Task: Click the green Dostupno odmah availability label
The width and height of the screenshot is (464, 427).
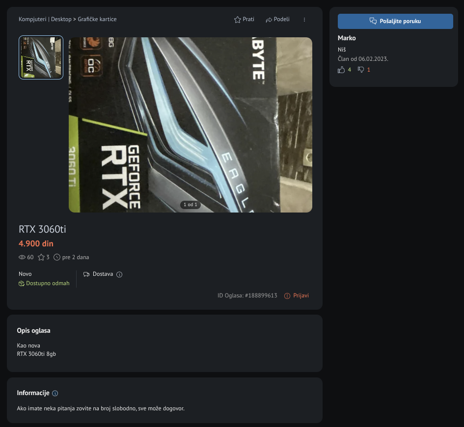Action: (x=48, y=283)
